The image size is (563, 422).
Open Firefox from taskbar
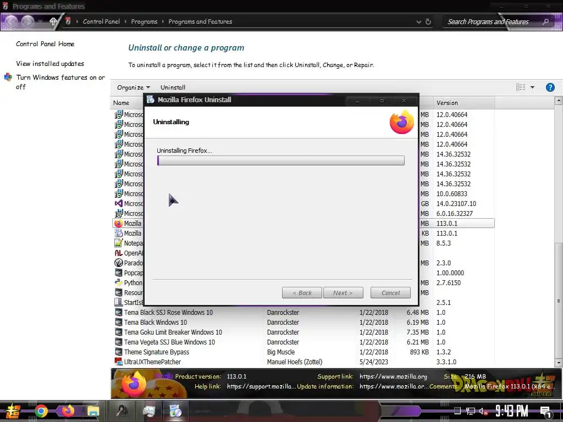pyautogui.click(x=68, y=411)
